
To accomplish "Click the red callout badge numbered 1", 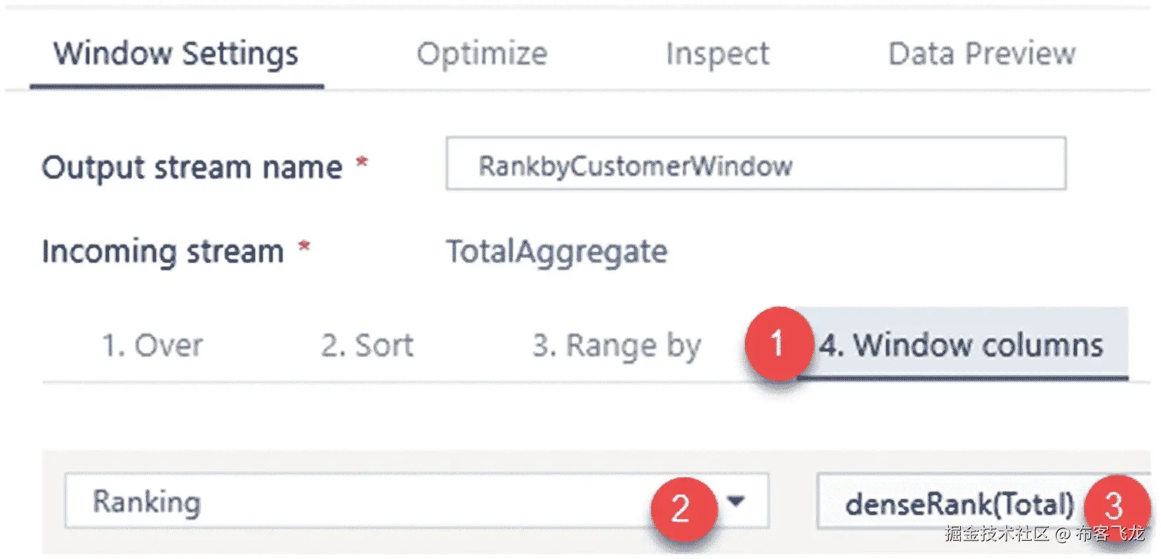I will coord(776,344).
